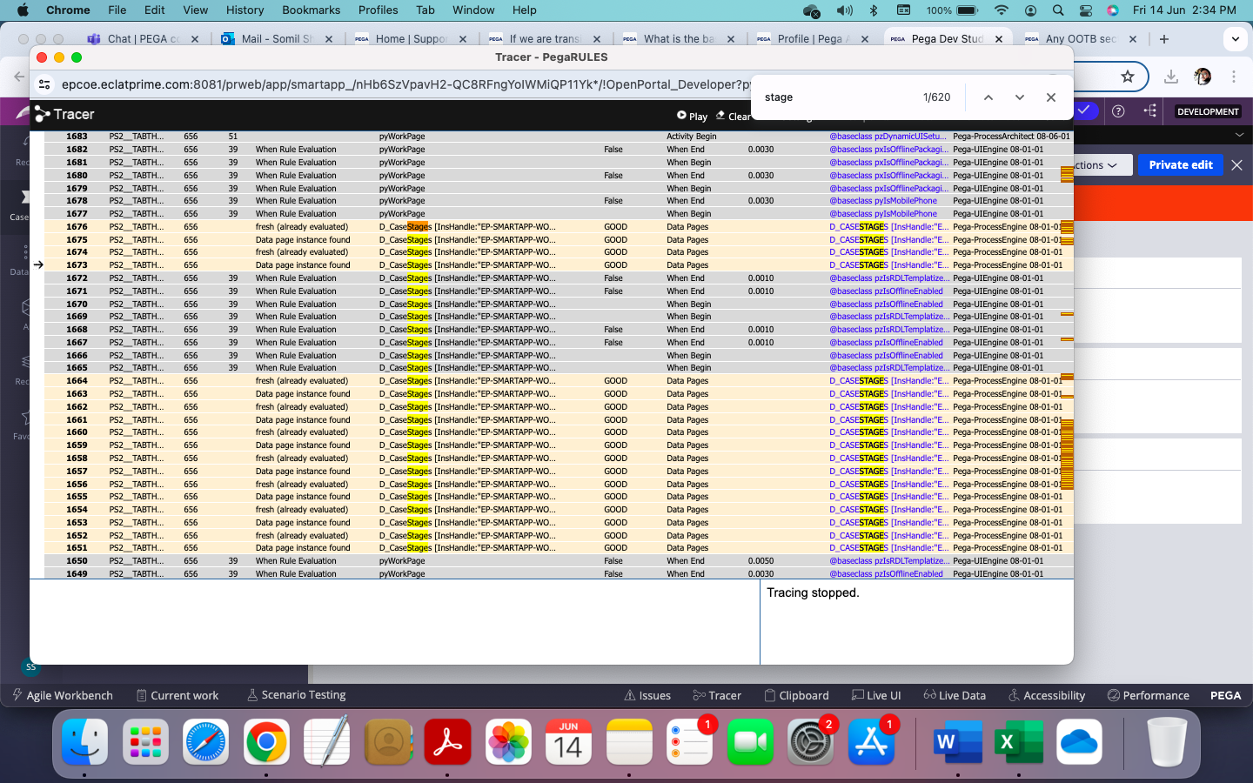The image size is (1253, 783).
Task: Switch to the Profile | Pega tab
Action: tap(813, 39)
